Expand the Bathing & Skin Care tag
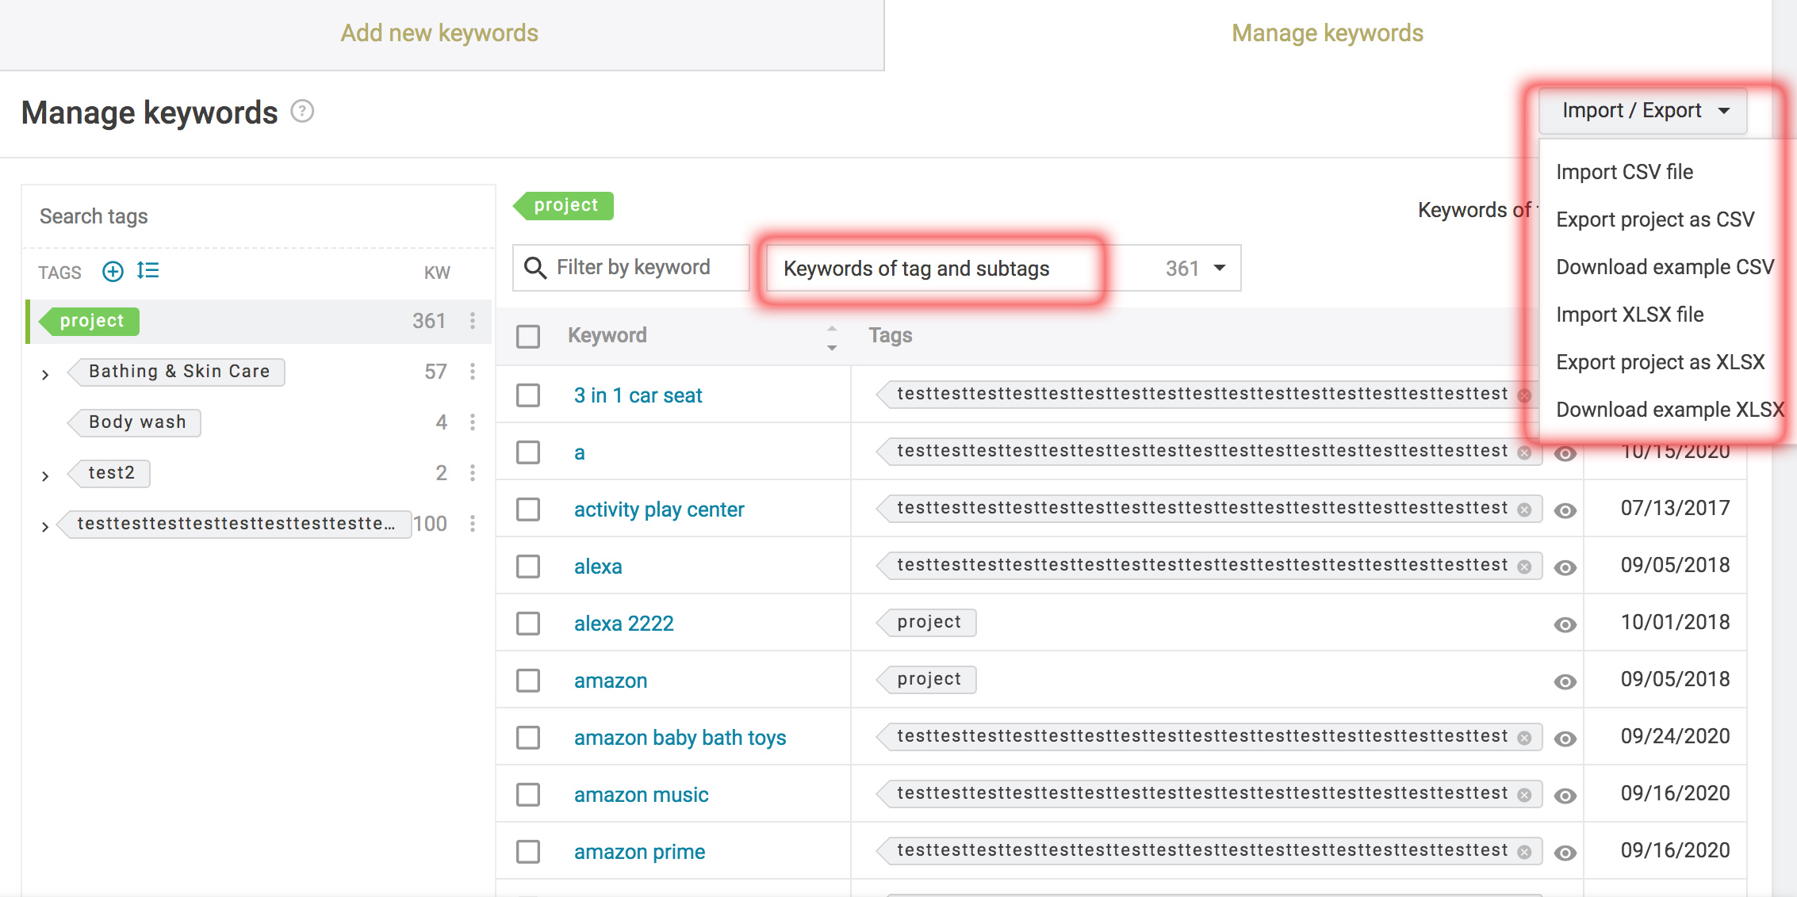 pos(45,374)
